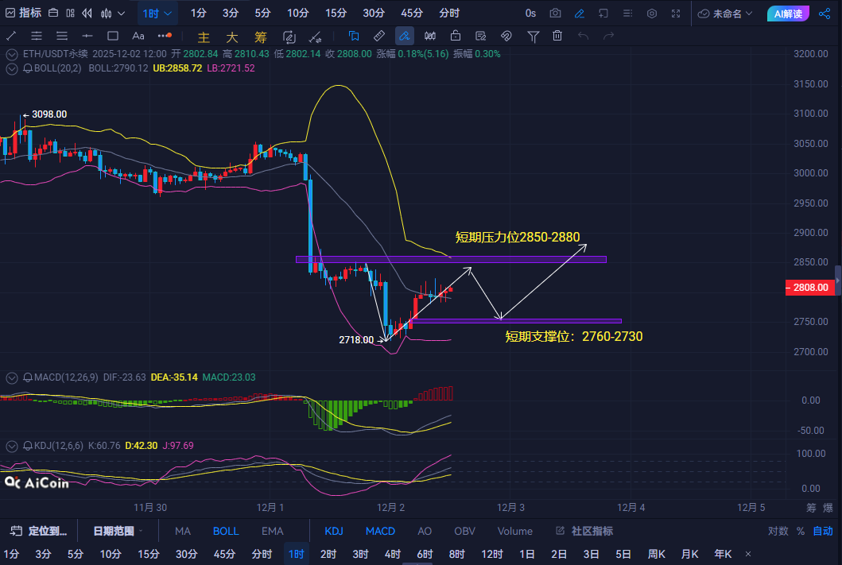This screenshot has height=565, width=842.
Task: Expand the 未命名 layout dropdown
Action: [727, 14]
